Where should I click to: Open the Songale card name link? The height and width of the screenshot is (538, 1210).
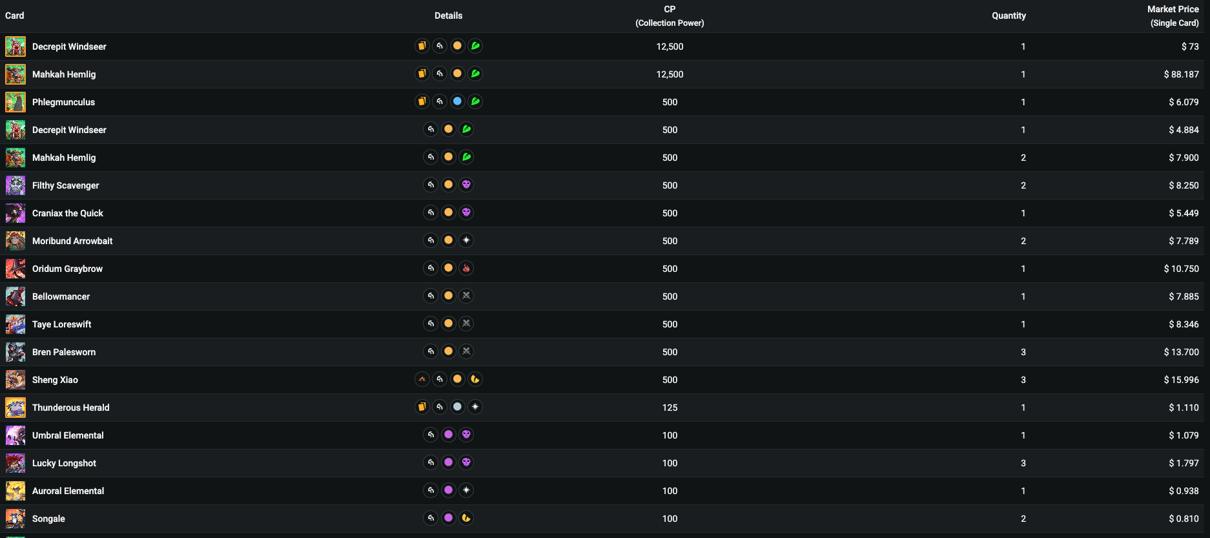[48, 519]
